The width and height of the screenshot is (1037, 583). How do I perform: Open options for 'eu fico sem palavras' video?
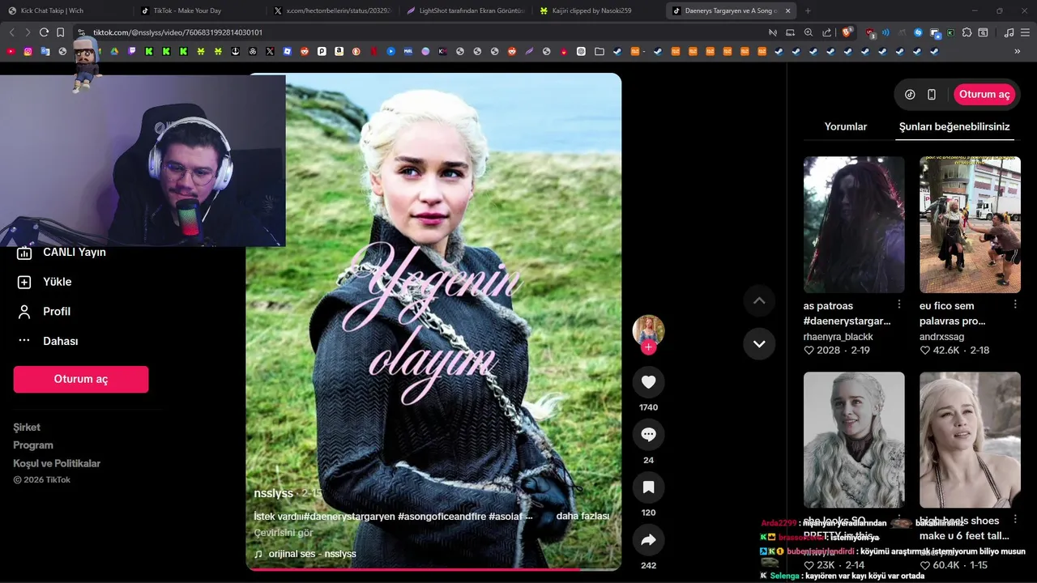(1015, 304)
